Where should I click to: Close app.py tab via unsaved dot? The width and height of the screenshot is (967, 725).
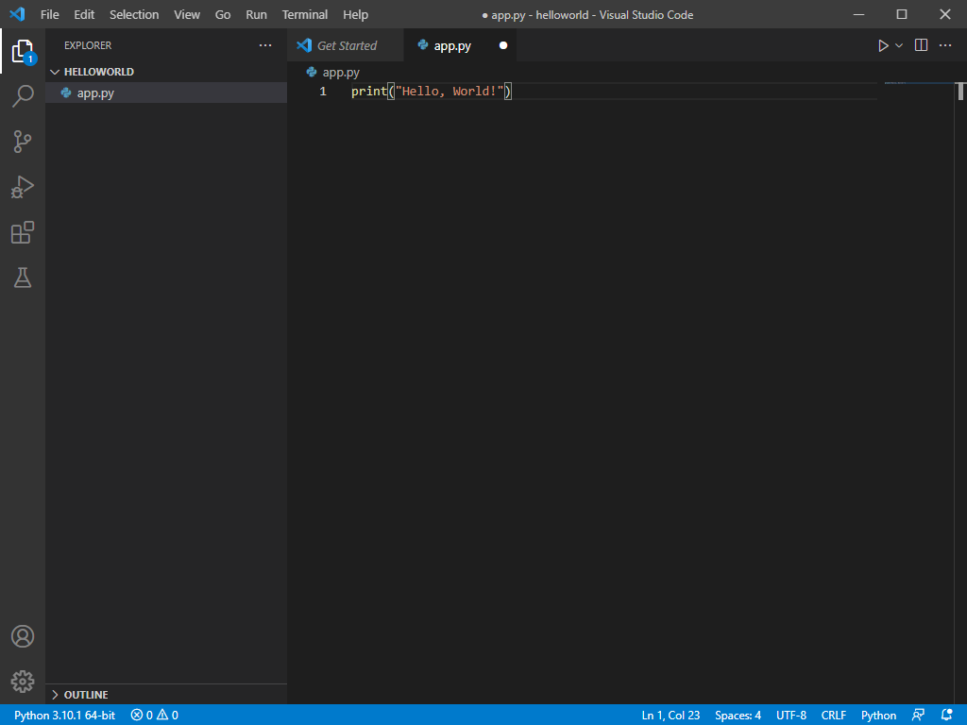[x=503, y=45]
